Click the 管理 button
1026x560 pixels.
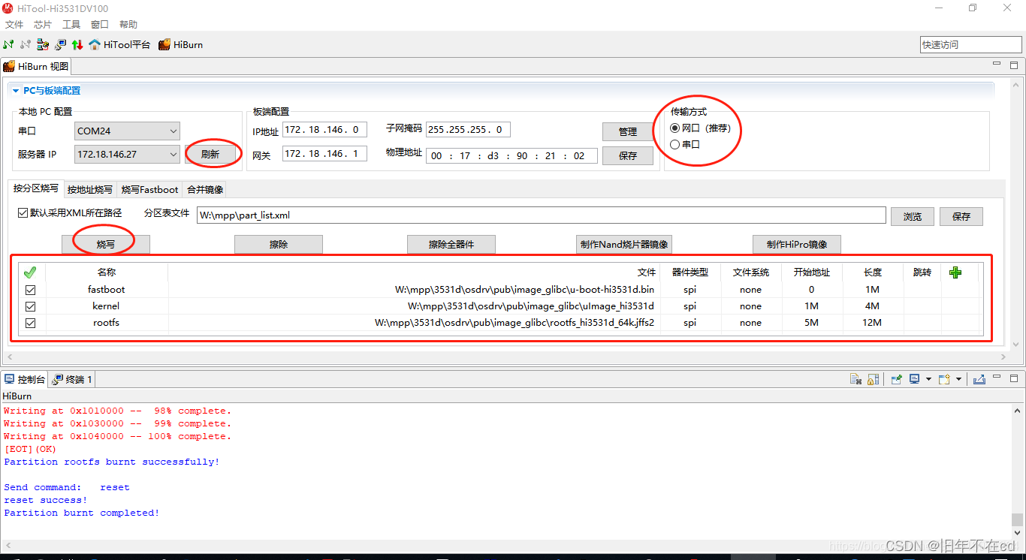[628, 131]
